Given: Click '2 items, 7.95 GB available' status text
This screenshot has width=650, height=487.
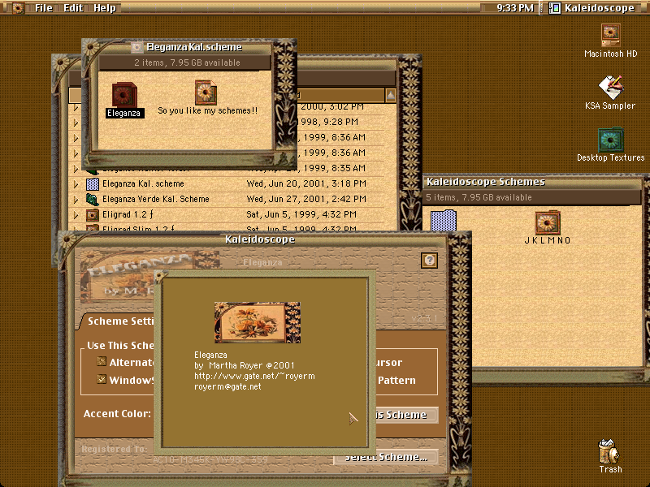Looking at the screenshot, I should point(187,62).
